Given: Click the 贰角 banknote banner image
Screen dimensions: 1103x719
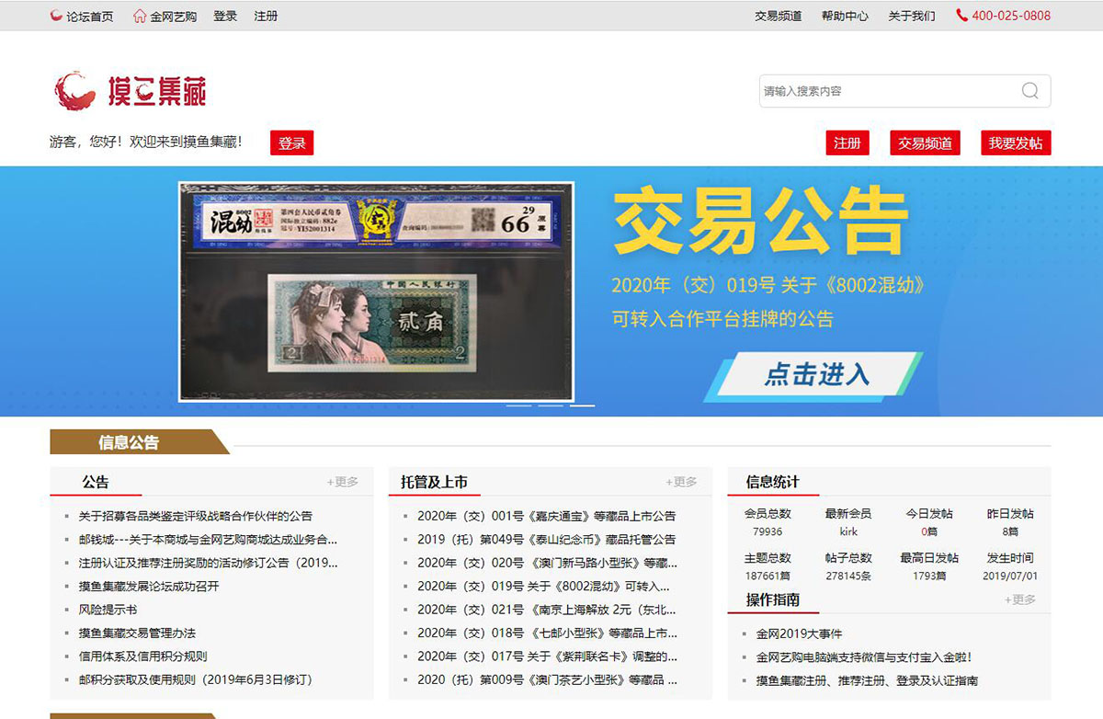Looking at the screenshot, I should tap(377, 291).
